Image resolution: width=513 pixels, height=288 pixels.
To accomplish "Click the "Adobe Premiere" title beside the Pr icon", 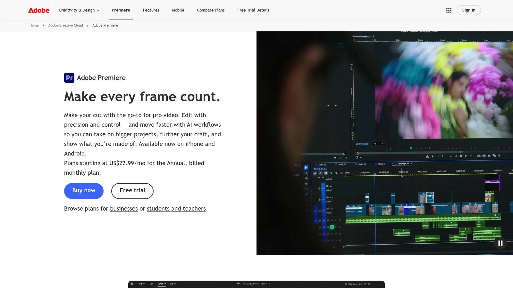I will [x=101, y=78].
